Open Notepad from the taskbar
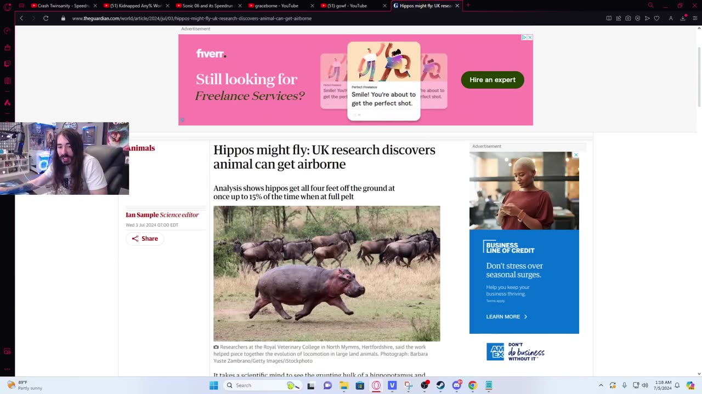This screenshot has width=702, height=394. coord(489,385)
